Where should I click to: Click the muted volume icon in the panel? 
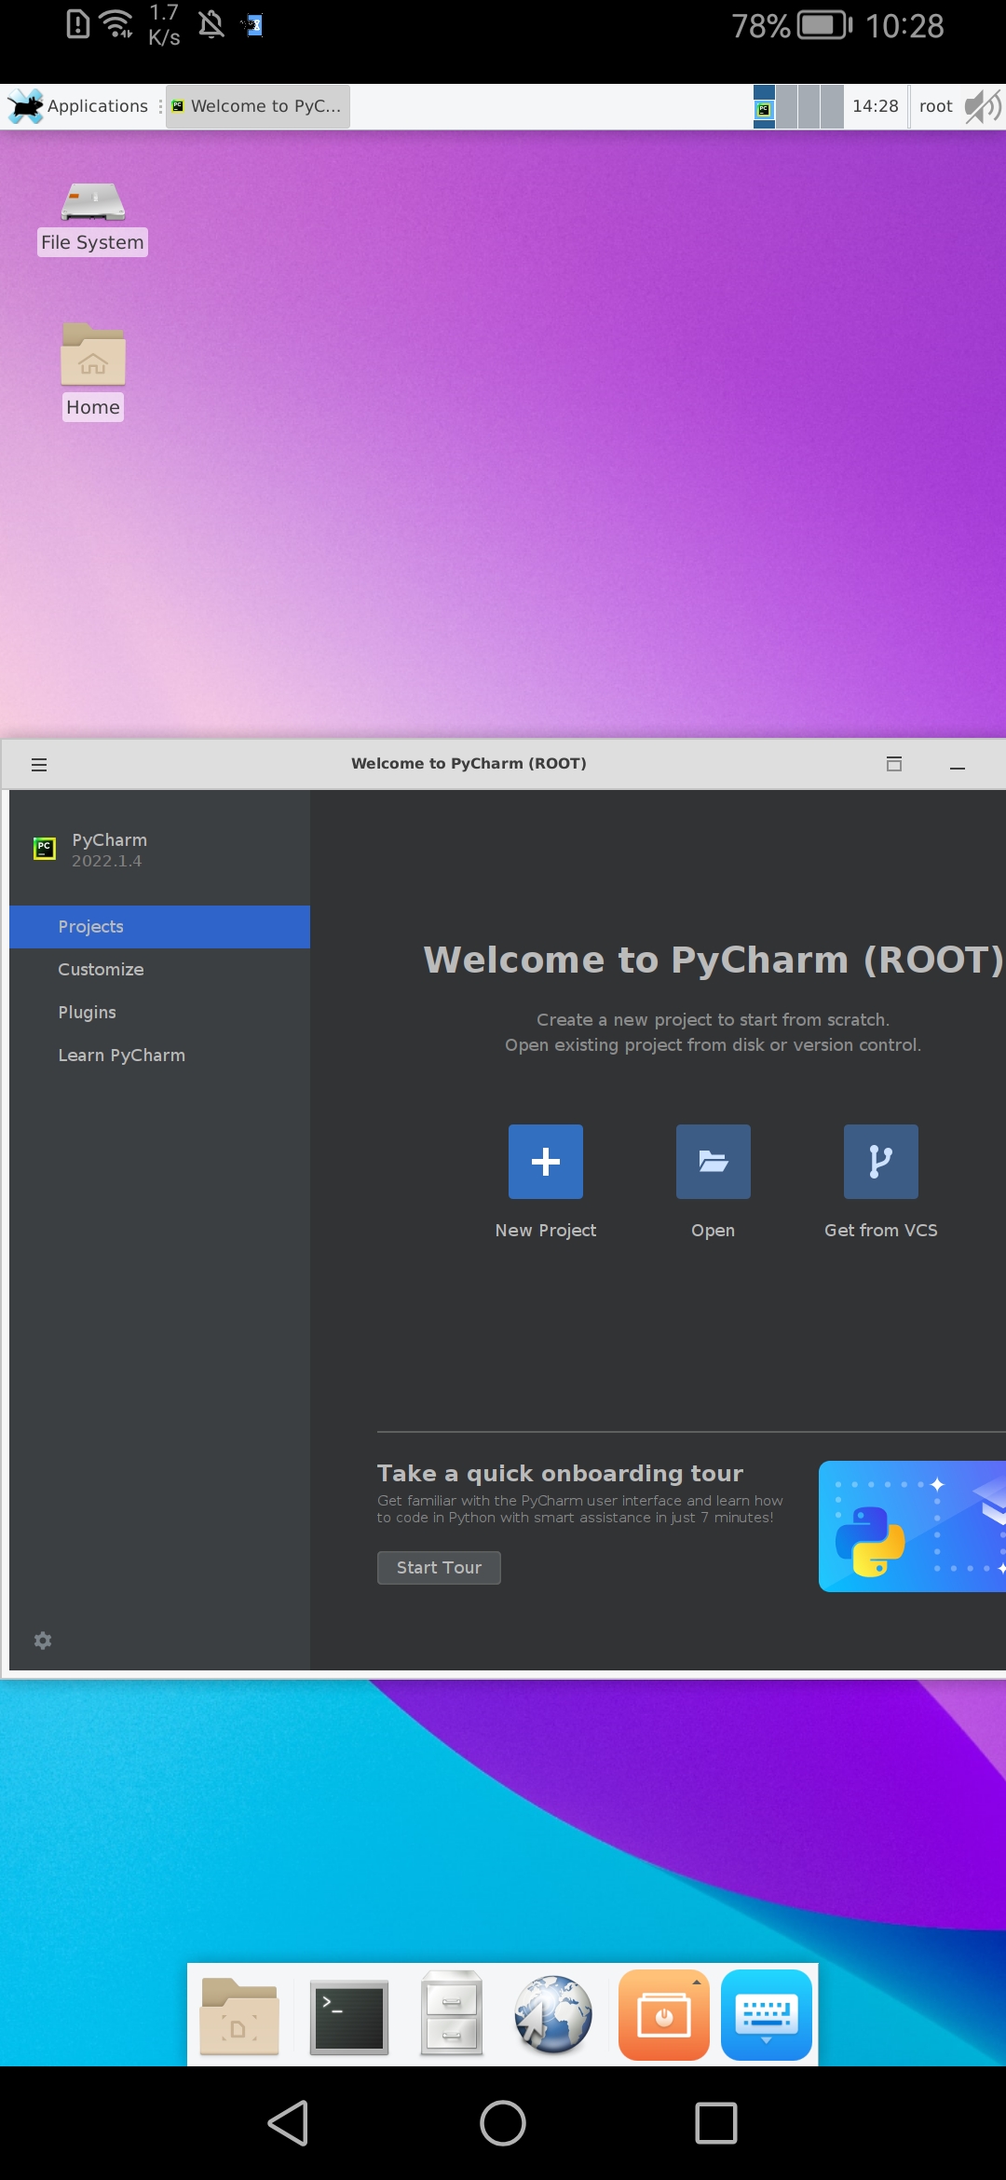(x=983, y=106)
